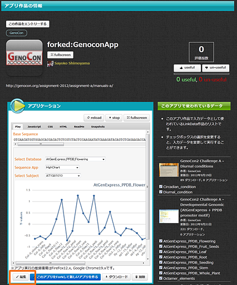This screenshot has height=285, width=237.
Task: Reload the application preview
Action: tap(94, 118)
